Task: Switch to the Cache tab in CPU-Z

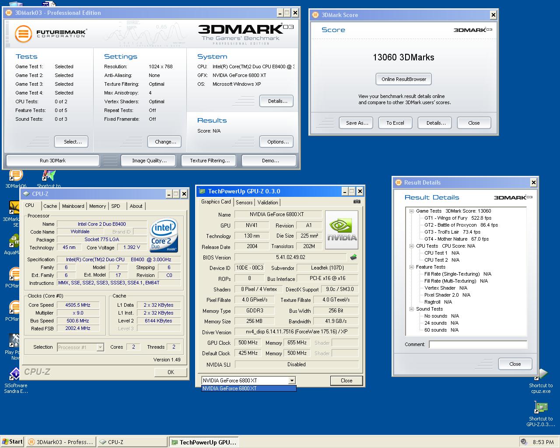Action: (x=50, y=206)
